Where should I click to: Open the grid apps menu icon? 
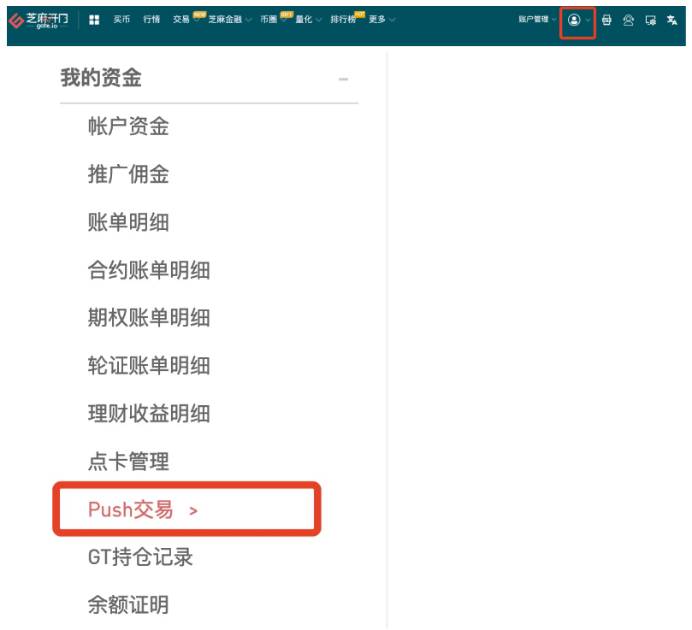point(94,20)
